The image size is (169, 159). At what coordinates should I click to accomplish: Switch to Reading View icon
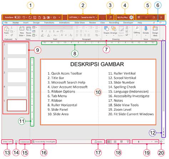(x=121, y=141)
